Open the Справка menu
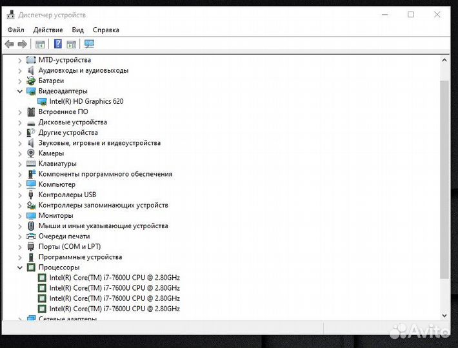Viewport: 458px width, 348px height. click(106, 30)
